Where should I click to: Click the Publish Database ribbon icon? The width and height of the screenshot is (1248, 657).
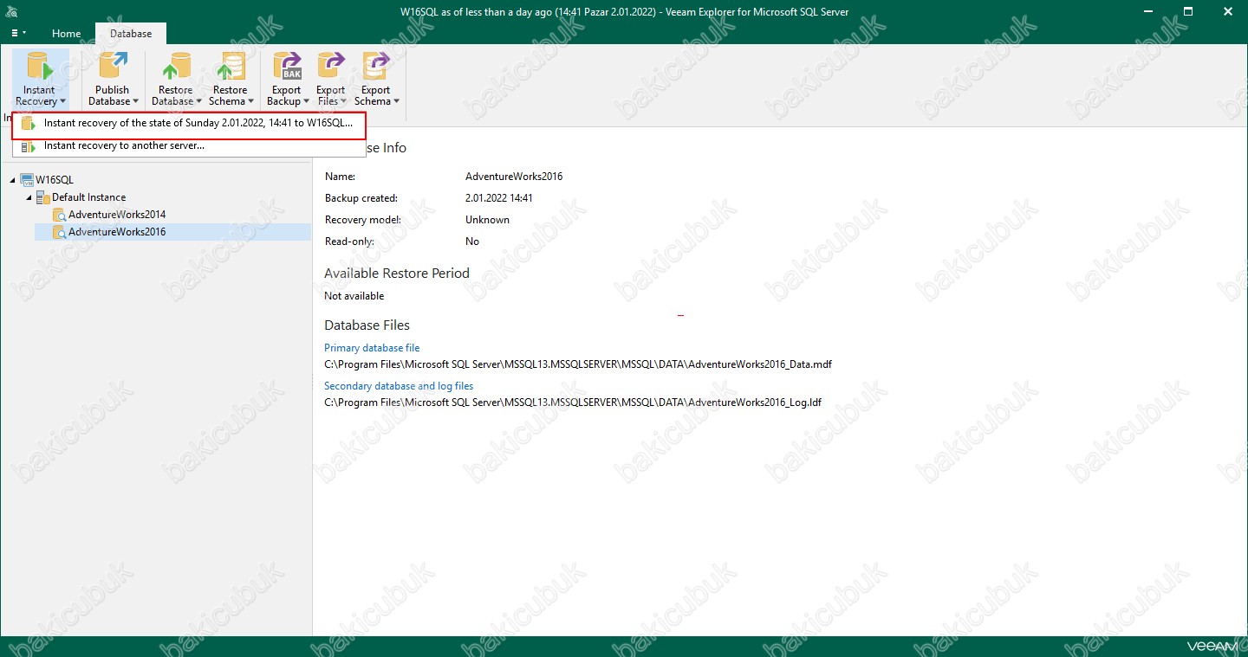(112, 67)
